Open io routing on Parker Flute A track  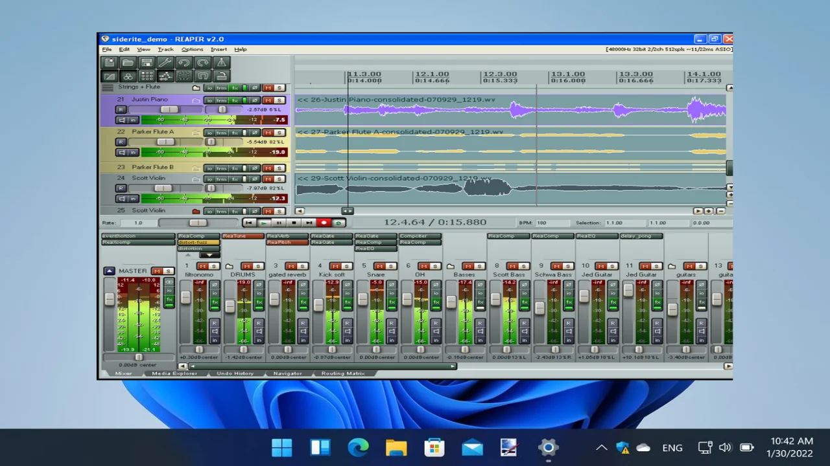tap(209, 133)
